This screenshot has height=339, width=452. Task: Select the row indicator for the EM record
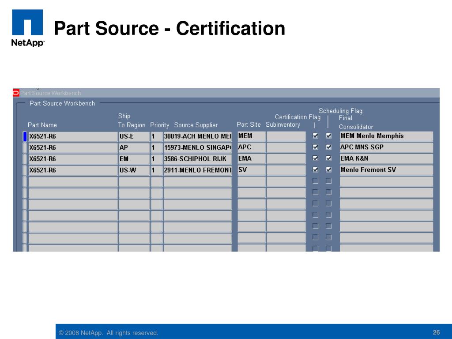[25, 159]
